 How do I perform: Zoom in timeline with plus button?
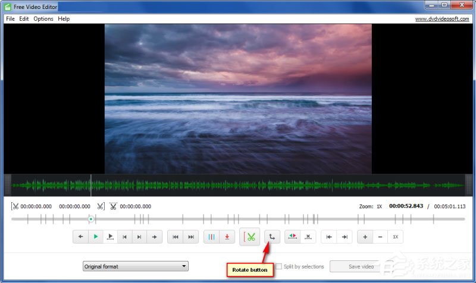(x=365, y=237)
